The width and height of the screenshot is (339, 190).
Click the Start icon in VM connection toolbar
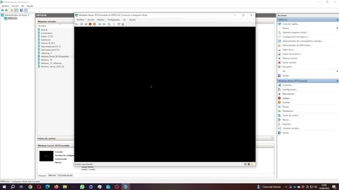point(82,24)
